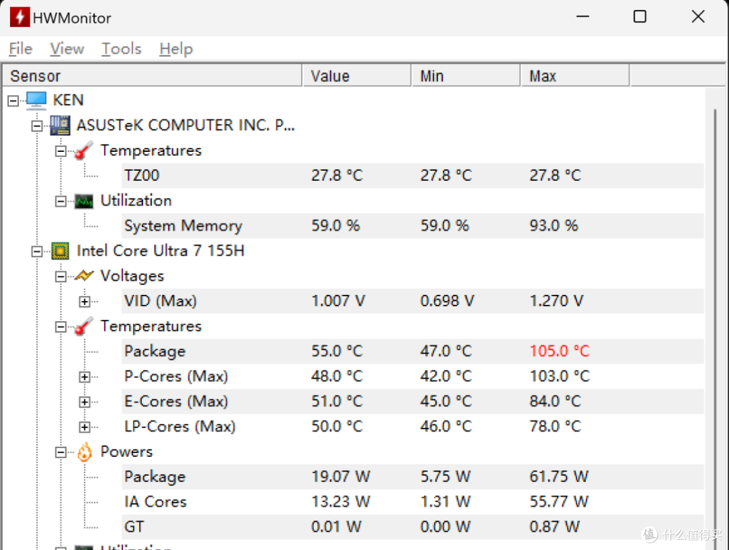The width and height of the screenshot is (729, 550).
Task: Open the File menu
Action: click(x=20, y=49)
